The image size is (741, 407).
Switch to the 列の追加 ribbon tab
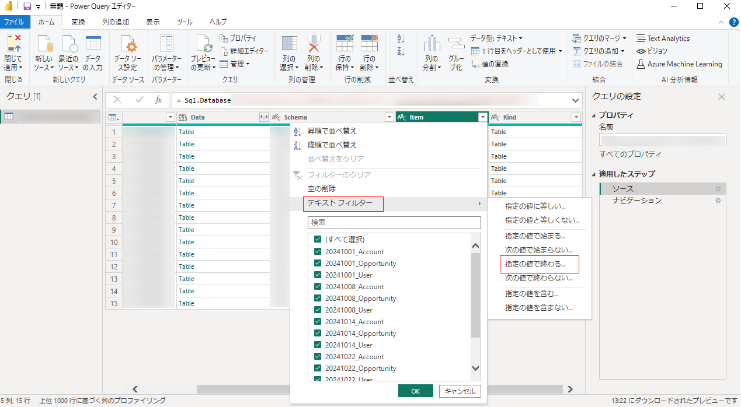tap(115, 22)
